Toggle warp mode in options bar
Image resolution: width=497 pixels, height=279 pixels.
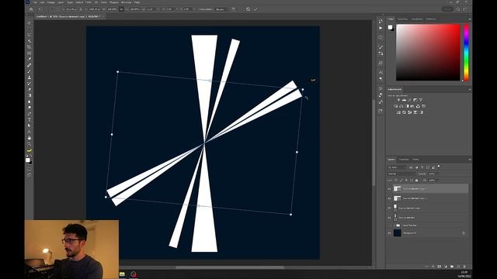234,9
